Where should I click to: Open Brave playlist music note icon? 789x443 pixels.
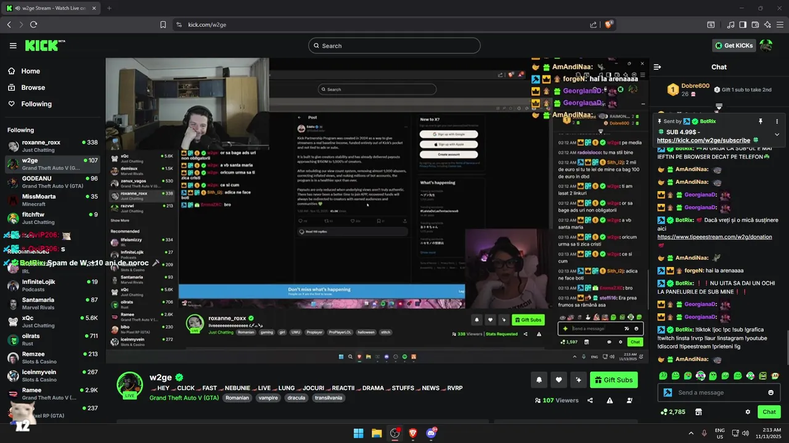click(731, 25)
